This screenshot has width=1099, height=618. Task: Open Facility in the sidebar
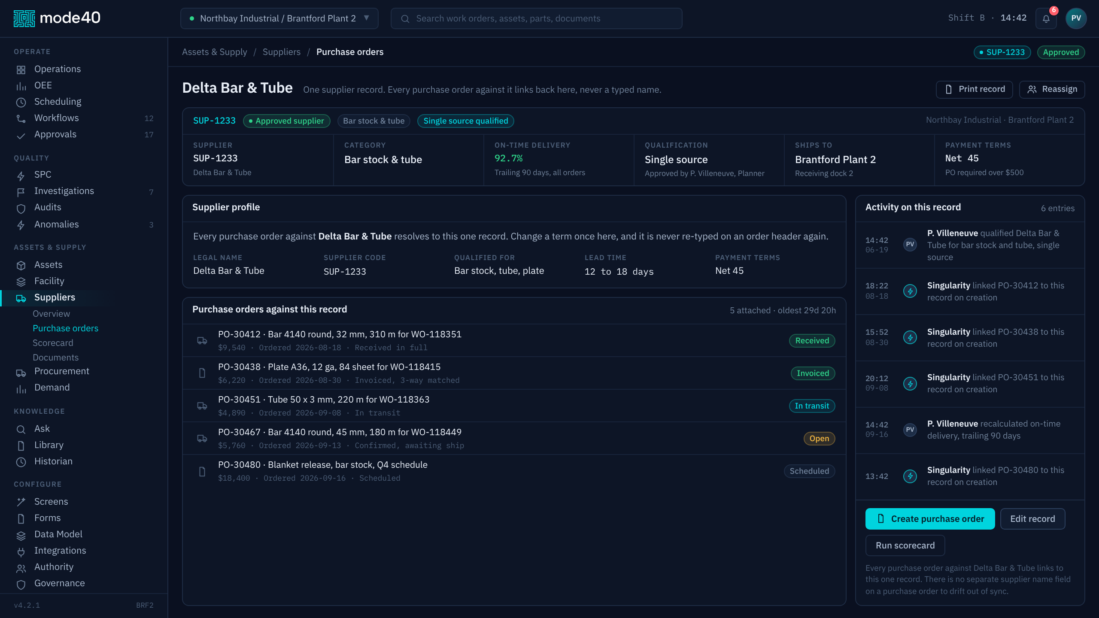pos(84,281)
